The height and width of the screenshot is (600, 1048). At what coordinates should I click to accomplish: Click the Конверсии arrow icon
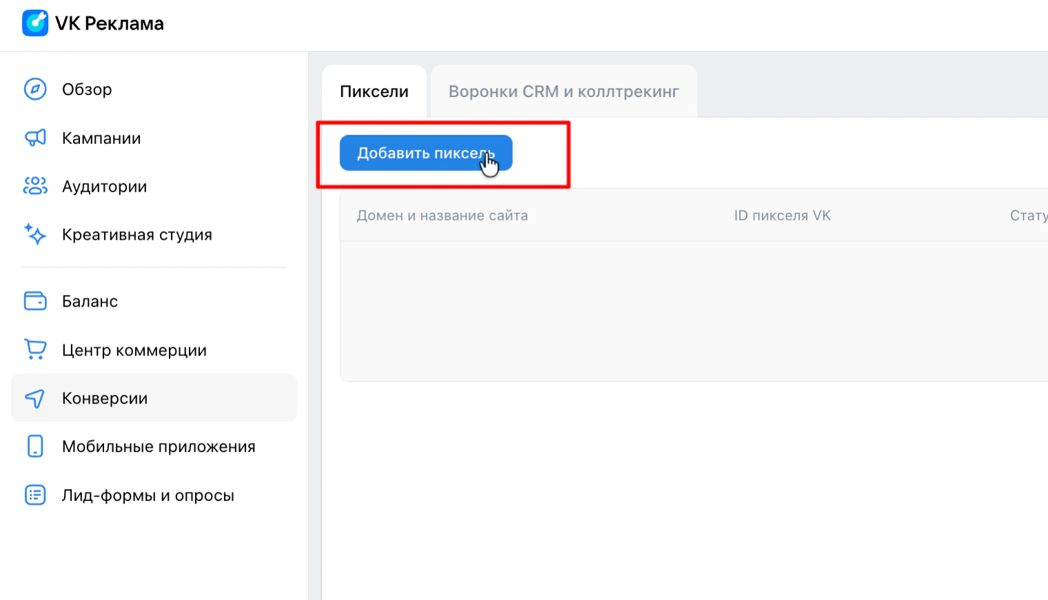point(35,398)
